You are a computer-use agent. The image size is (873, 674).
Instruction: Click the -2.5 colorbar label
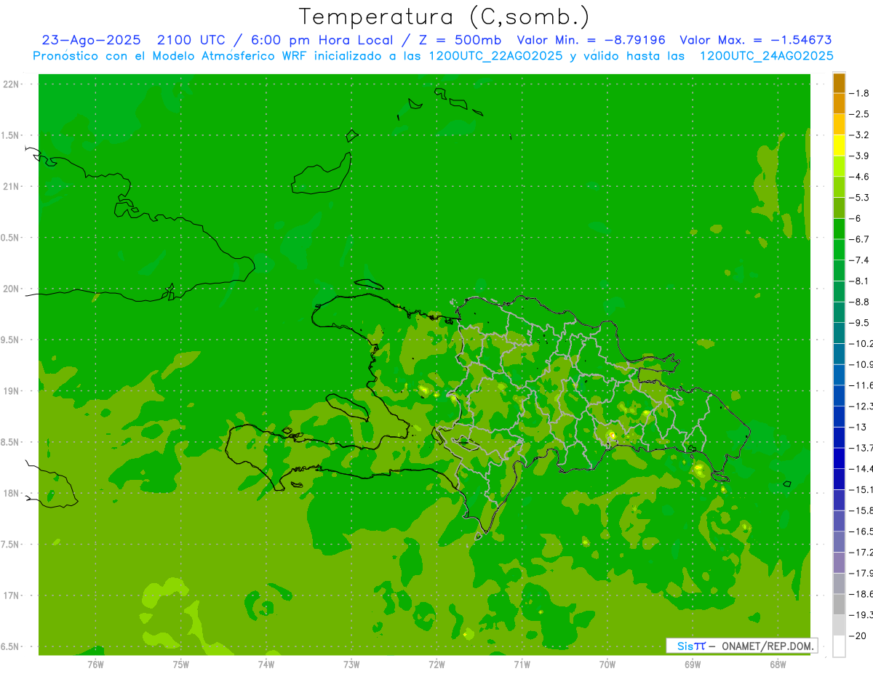[x=859, y=114]
